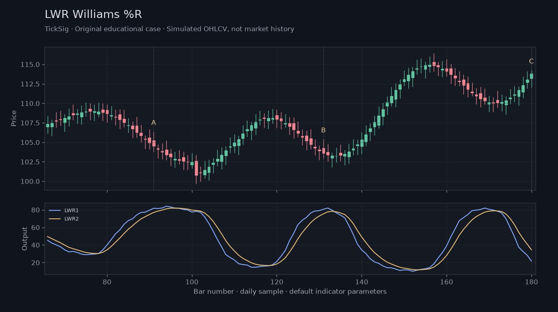This screenshot has width=558, height=312.
Task: Click the blue LWR1 legend line swatch
Action: point(55,210)
